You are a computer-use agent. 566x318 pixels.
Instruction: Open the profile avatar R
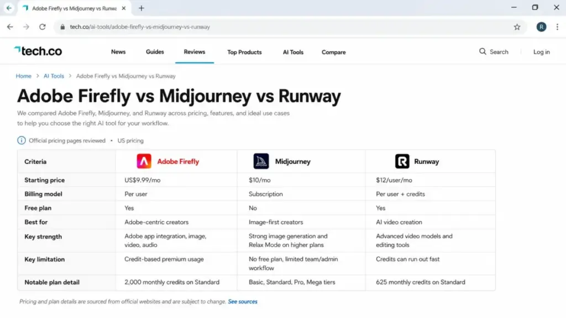541,26
